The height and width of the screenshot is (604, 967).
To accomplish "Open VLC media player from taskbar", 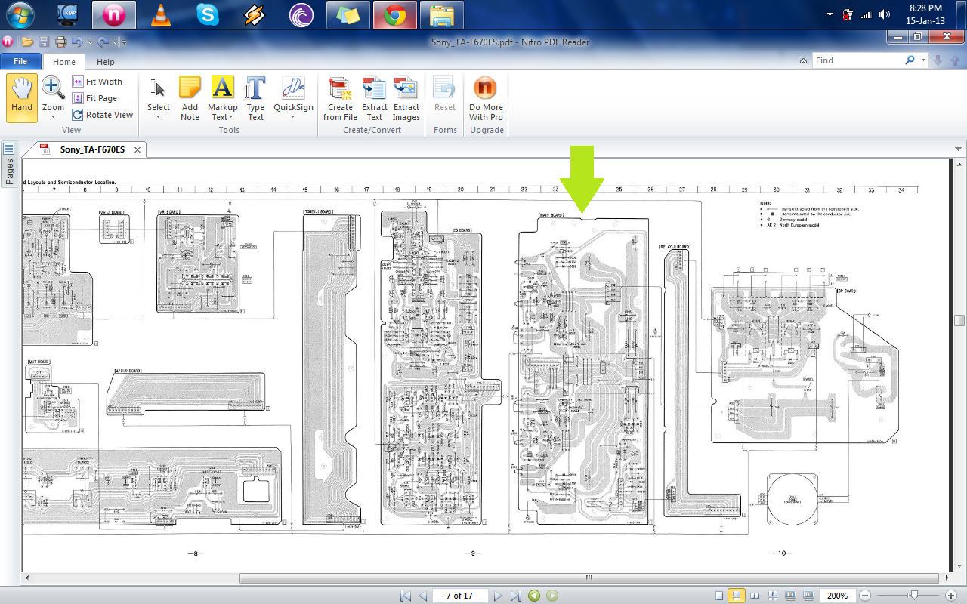I will pyautogui.click(x=160, y=14).
